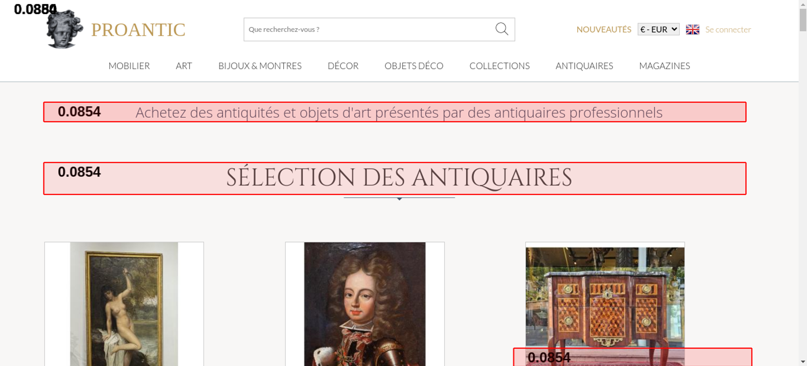
Task: Open the Magazines section
Action: [x=664, y=66]
